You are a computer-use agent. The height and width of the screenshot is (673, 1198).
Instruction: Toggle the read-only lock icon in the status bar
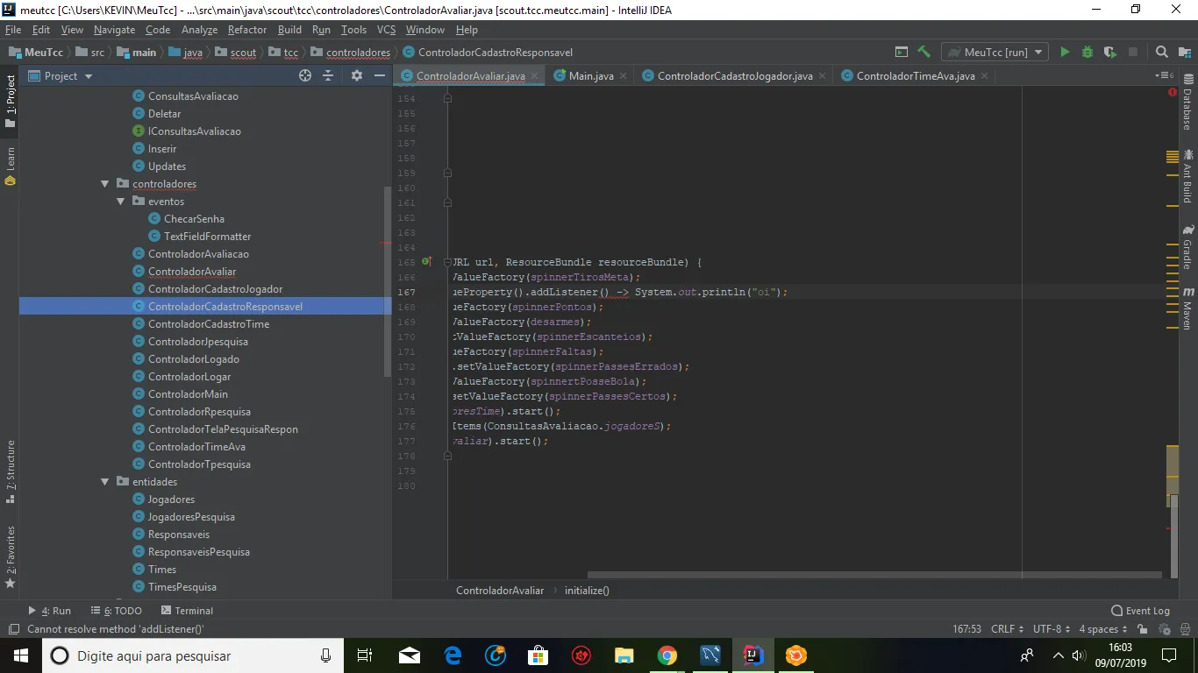[x=1143, y=629]
